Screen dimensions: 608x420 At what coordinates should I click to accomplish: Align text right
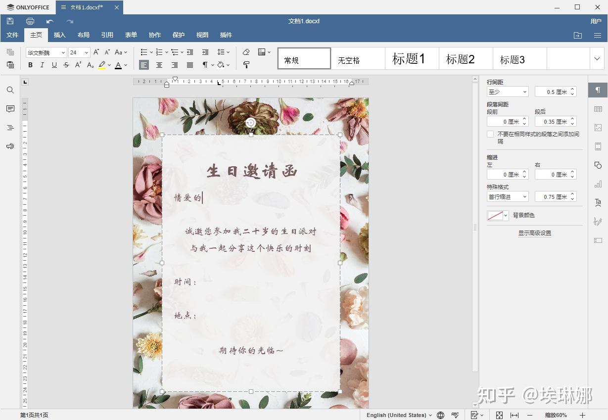[x=175, y=65]
